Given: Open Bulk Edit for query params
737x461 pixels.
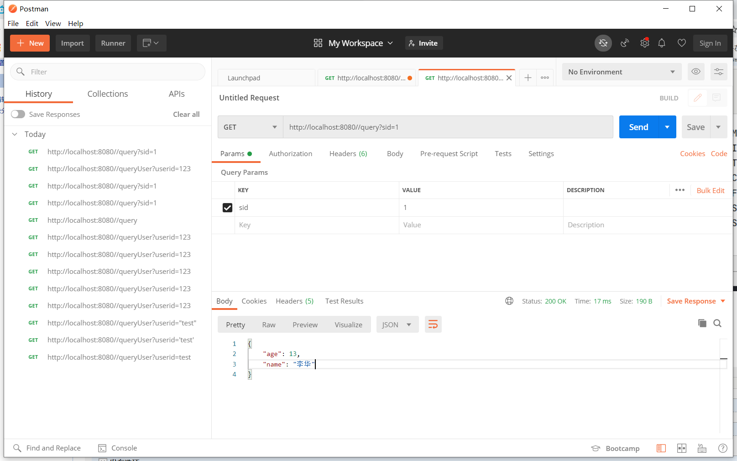Looking at the screenshot, I should coord(711,190).
